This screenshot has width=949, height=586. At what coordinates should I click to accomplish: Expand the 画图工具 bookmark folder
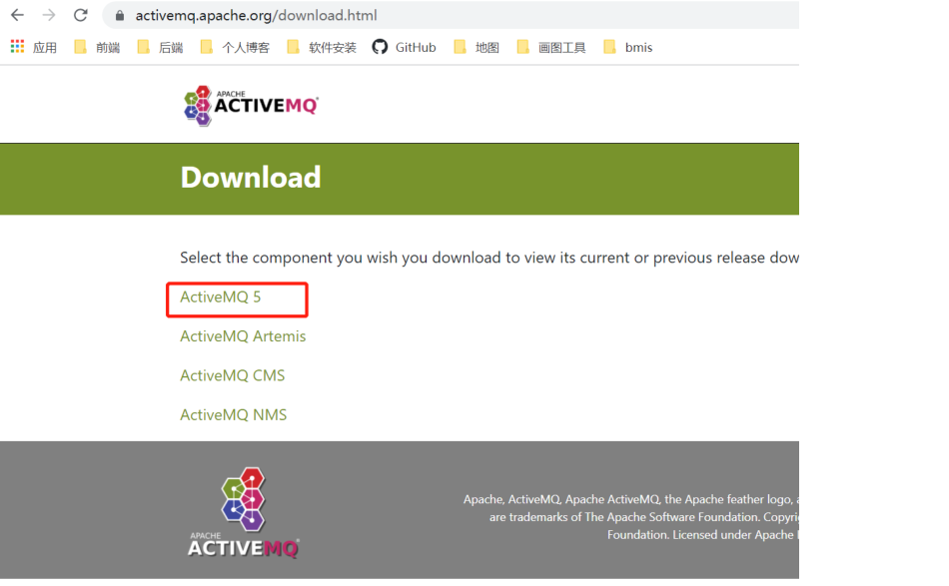(x=551, y=47)
